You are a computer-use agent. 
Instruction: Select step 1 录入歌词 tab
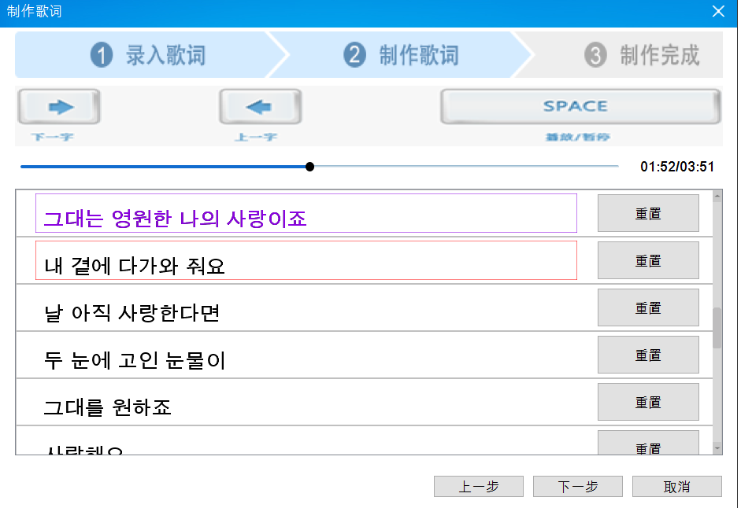[146, 55]
